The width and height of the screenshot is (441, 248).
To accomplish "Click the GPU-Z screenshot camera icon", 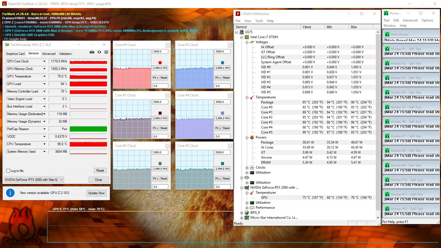I will (92, 52).
